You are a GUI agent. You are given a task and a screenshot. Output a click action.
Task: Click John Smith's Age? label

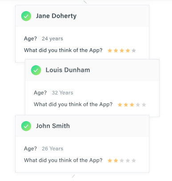pos(30,149)
